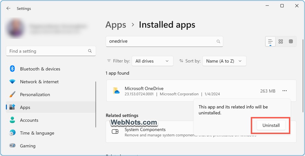Viewport: 305px width, 156px height.
Task: Switch to list view layout
Action: (x=270, y=41)
